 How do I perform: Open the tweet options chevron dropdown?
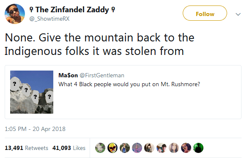tap(238, 14)
